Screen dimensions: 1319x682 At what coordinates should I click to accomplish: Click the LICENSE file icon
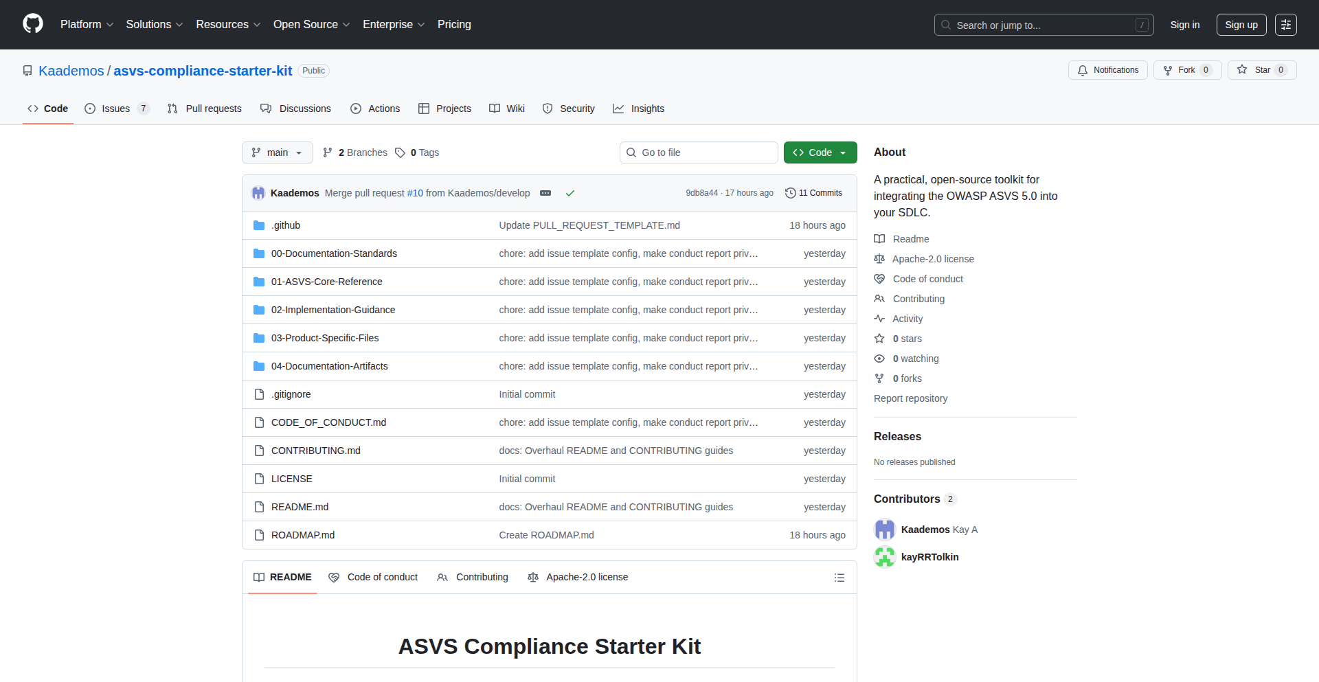259,479
